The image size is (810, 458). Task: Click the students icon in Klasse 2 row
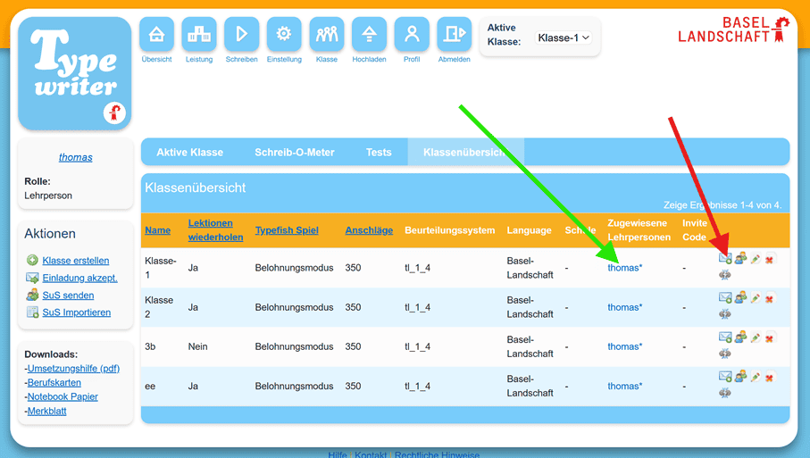point(740,298)
